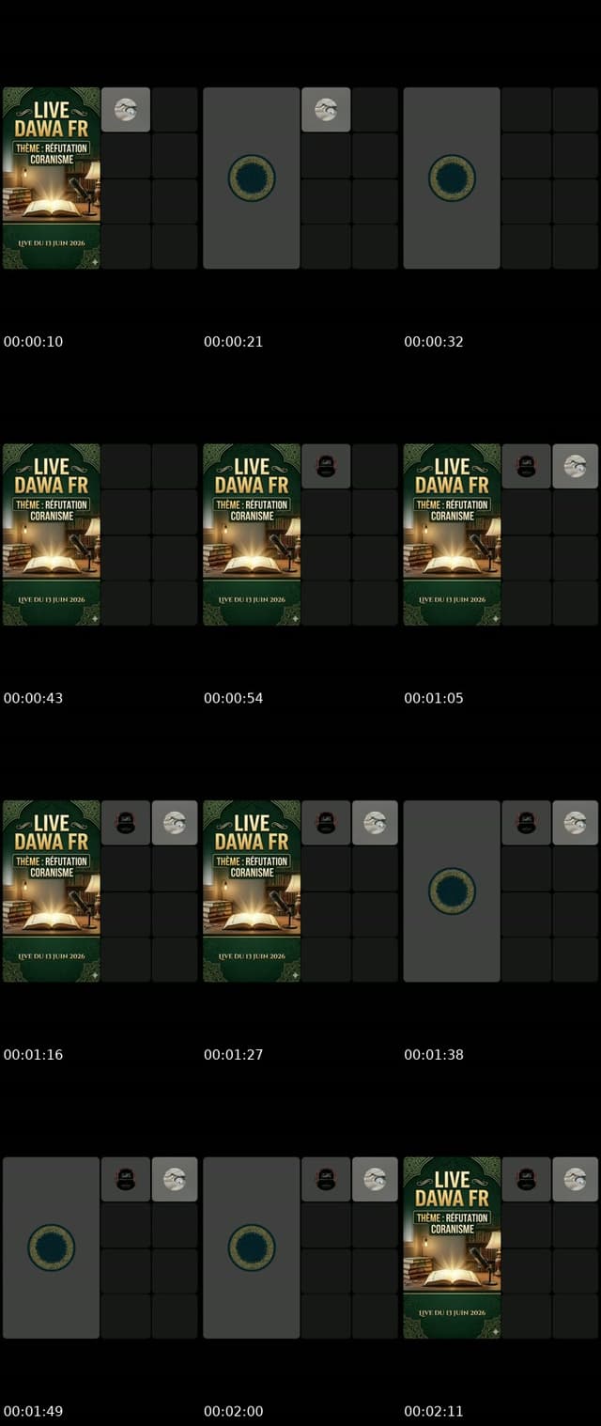Select the circular emblem panel above 00:02:00
The image size is (601, 1426).
pos(252,1248)
